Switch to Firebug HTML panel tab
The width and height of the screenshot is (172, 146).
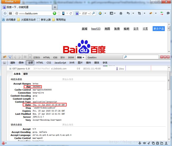tap(47, 57)
